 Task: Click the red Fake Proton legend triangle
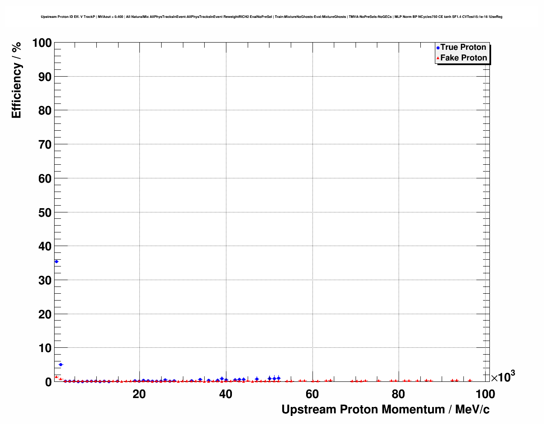point(438,58)
